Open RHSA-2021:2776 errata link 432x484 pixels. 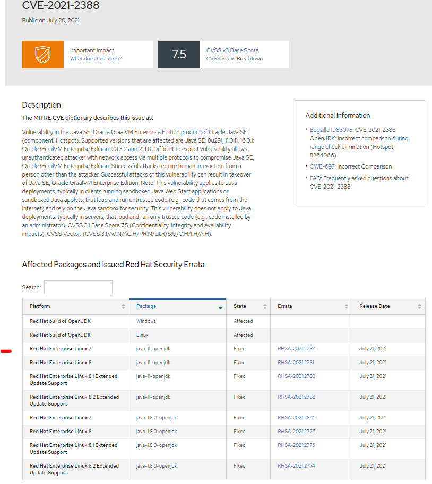pos(296,432)
